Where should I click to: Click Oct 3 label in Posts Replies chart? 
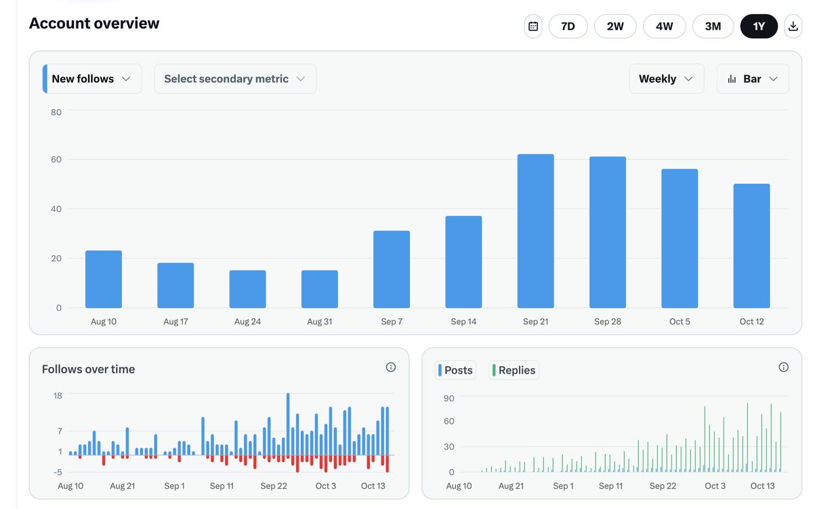pos(715,486)
